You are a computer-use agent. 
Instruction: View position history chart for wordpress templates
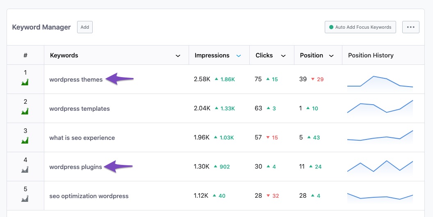[380, 108]
